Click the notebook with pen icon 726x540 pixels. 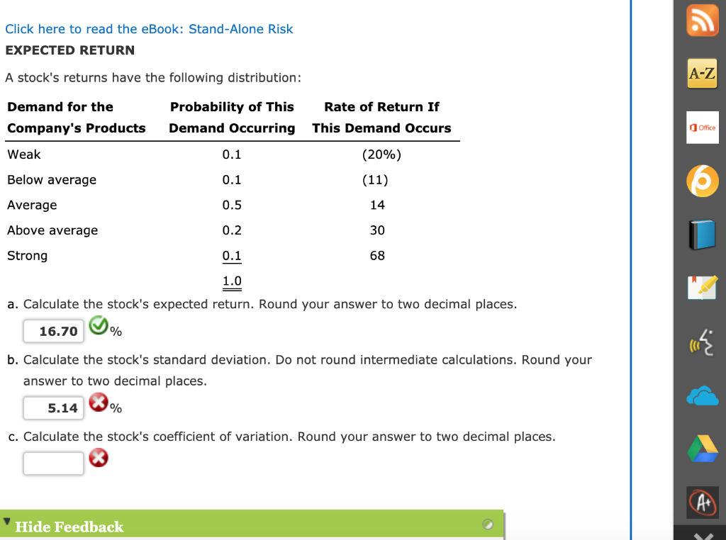coord(703,288)
